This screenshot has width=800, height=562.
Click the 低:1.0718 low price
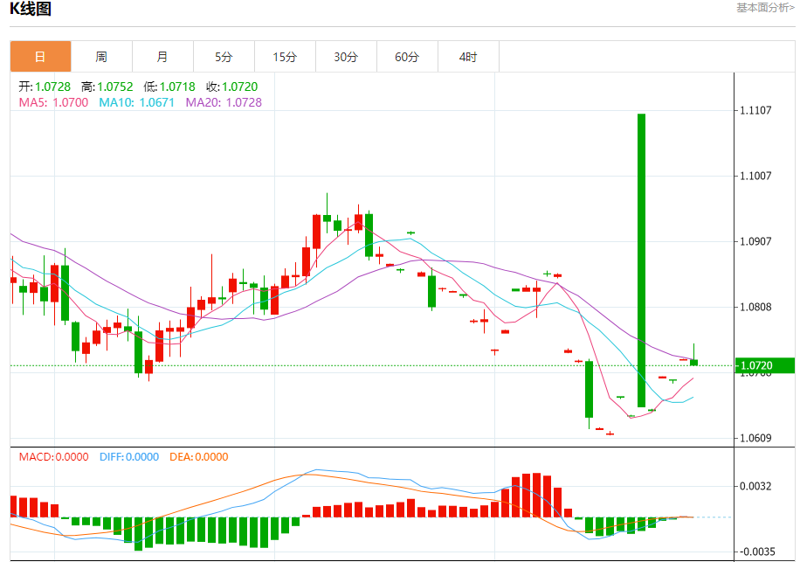(x=169, y=87)
